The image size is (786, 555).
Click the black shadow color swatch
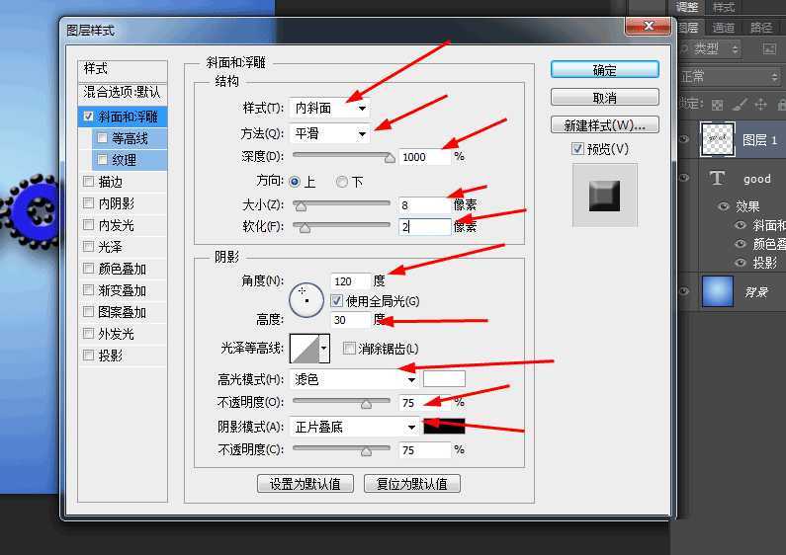coord(443,428)
